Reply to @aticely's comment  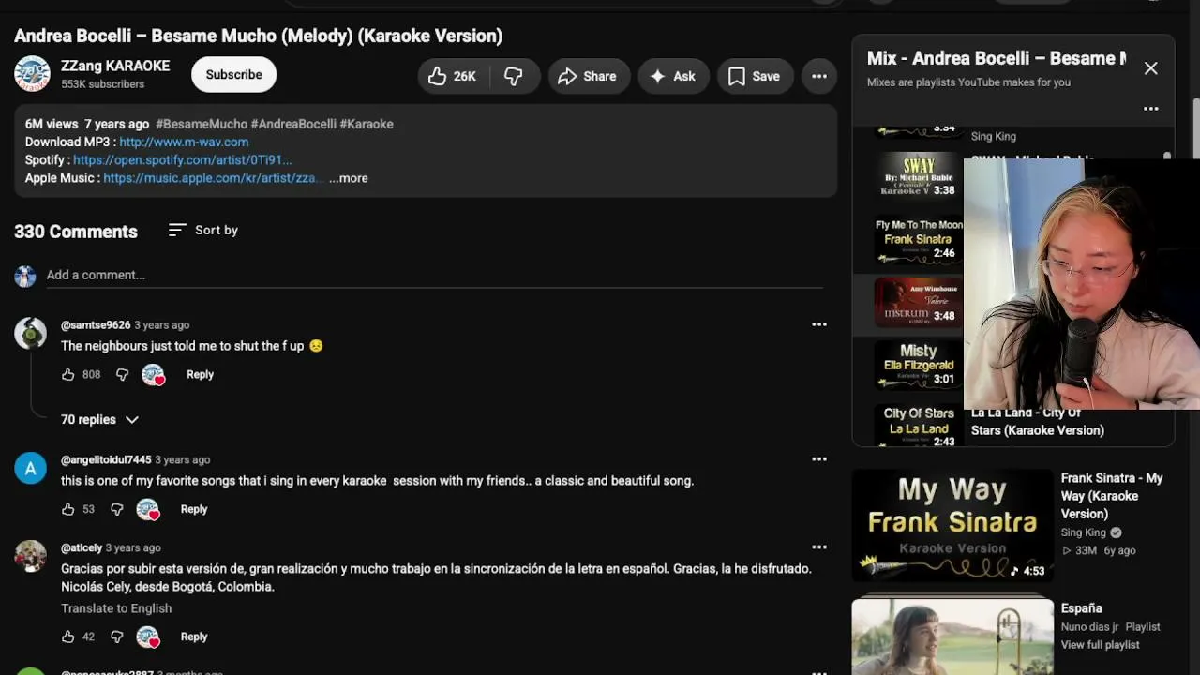pos(194,637)
